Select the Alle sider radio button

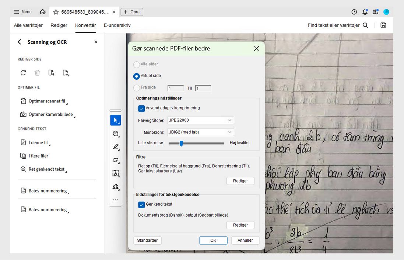pos(137,64)
